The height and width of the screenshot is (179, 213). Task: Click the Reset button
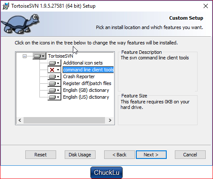pyautogui.click(x=41, y=155)
